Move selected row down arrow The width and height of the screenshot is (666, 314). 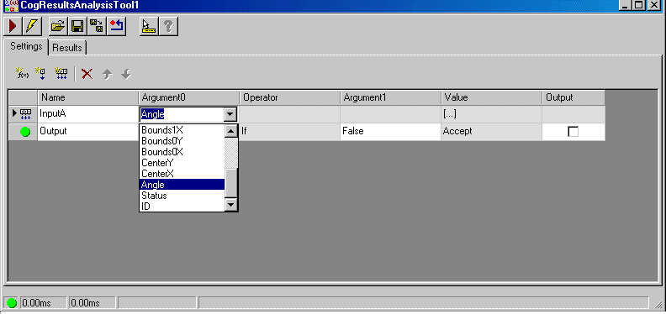(126, 74)
